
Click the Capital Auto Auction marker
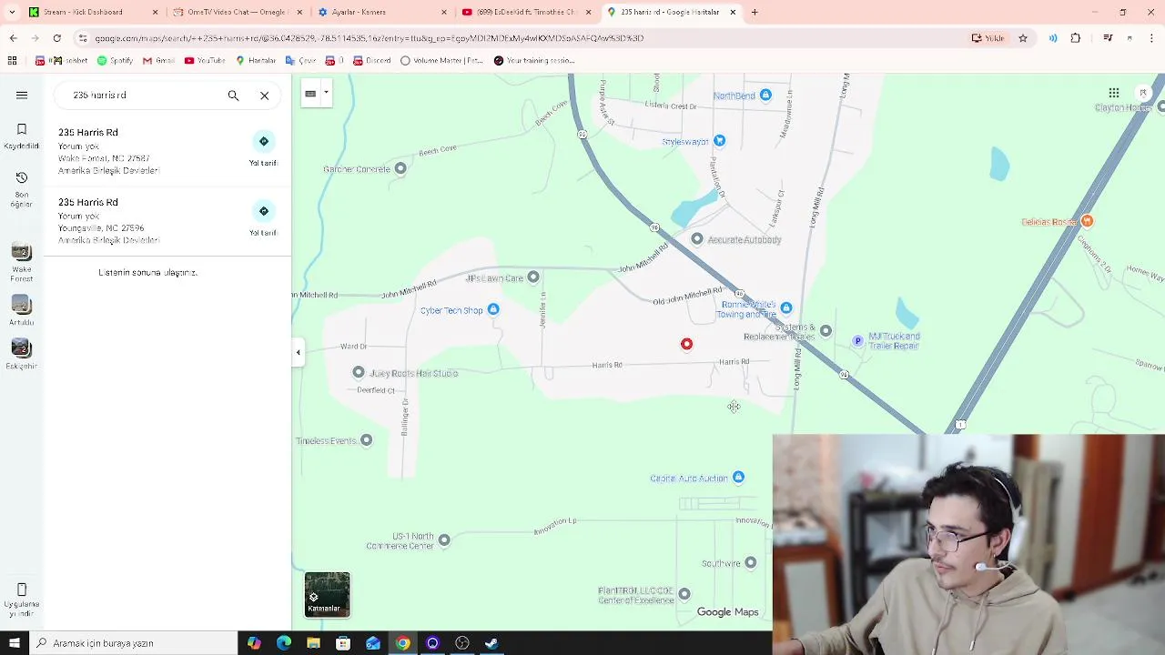(738, 478)
